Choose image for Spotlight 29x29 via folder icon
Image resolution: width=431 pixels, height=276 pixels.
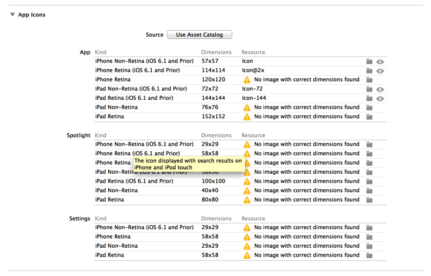(x=369, y=145)
